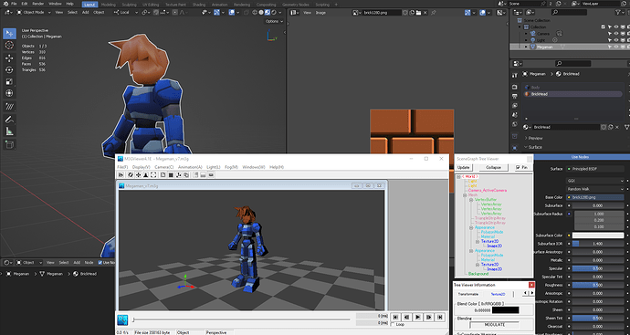Open the Options dropdown in viewport
630x335 pixels.
coord(275,21)
